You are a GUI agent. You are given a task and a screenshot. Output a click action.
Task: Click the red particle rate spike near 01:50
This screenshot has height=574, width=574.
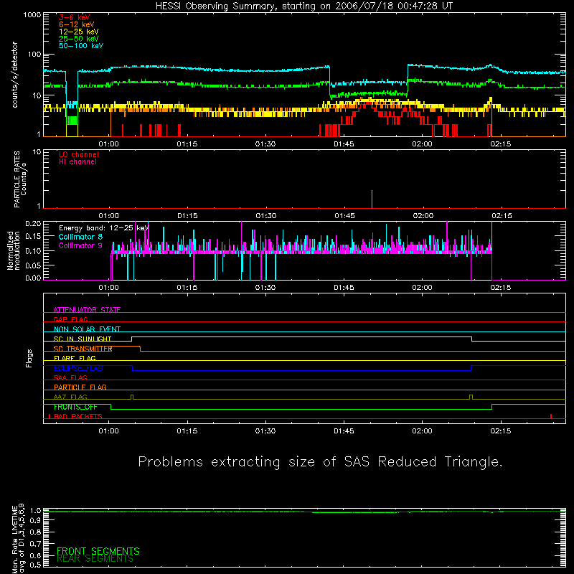[372, 199]
